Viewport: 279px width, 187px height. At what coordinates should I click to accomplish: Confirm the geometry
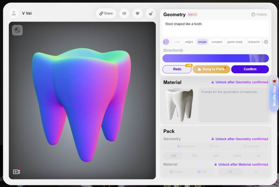[250, 69]
